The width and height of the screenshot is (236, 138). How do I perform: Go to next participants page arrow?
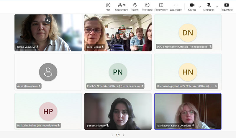pyautogui.click(x=124, y=135)
